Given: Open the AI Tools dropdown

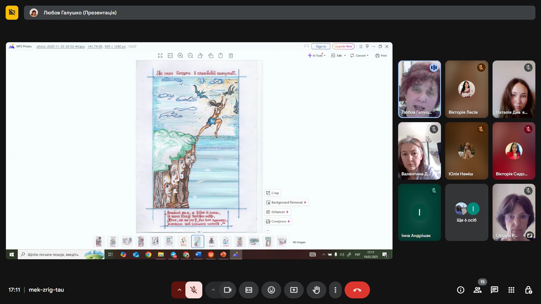Looking at the screenshot, I should pos(317,56).
